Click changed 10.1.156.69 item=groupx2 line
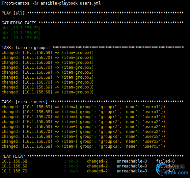Screen dimensions: 190x178 point(48,72)
